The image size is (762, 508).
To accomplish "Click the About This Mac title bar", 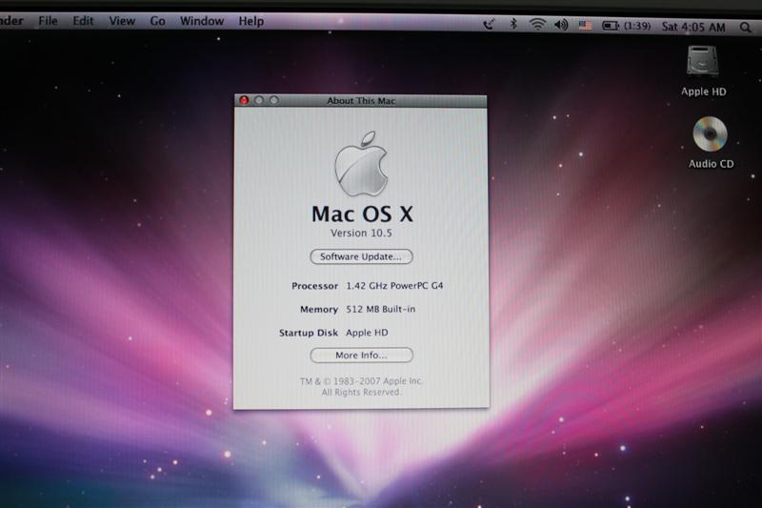I will coord(361,101).
